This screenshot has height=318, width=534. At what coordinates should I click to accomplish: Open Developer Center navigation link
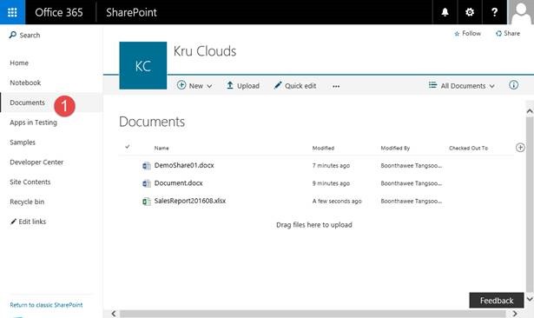tap(36, 162)
